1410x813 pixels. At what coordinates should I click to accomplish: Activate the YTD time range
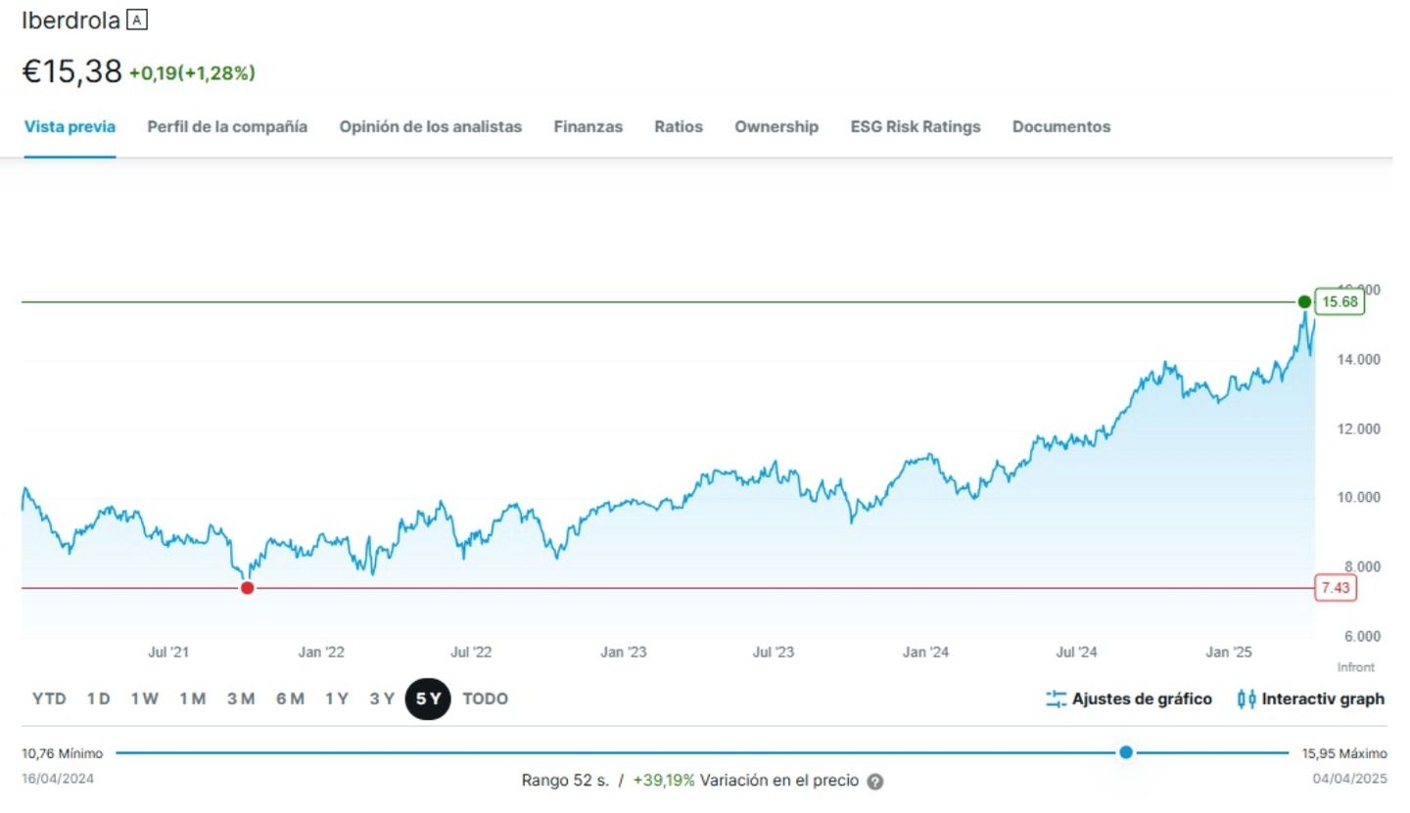[48, 699]
